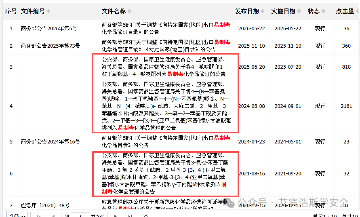Click the 点击量 header label
Viewport: 360px width, 217px height.
(345, 11)
